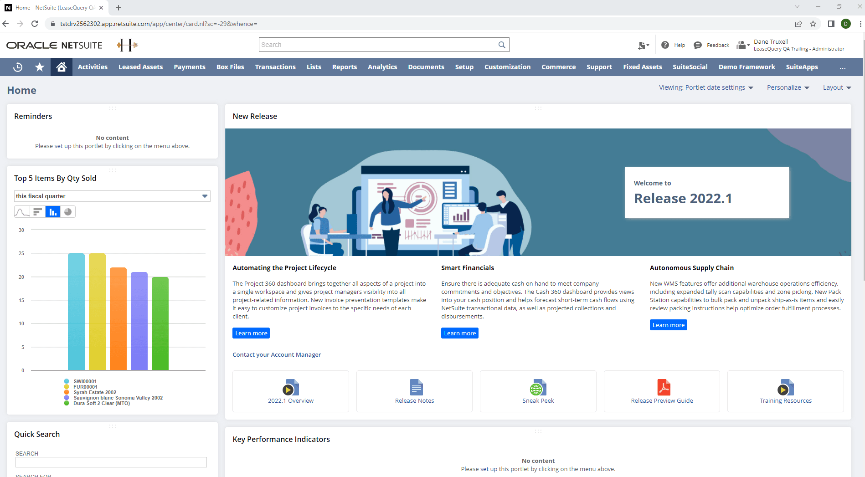Image resolution: width=865 pixels, height=477 pixels.
Task: Open the Sneak Peek globe icon
Action: point(538,387)
